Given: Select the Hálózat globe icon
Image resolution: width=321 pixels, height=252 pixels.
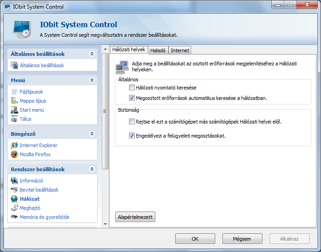Looking at the screenshot, I should tap(15, 199).
